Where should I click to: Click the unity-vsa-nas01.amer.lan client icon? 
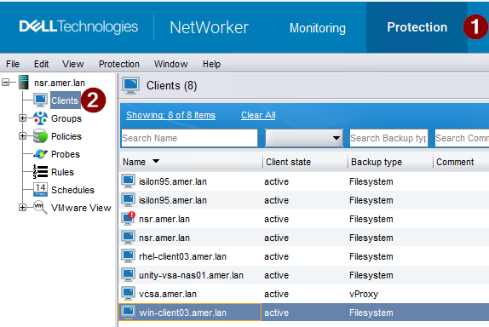pyautogui.click(x=128, y=275)
